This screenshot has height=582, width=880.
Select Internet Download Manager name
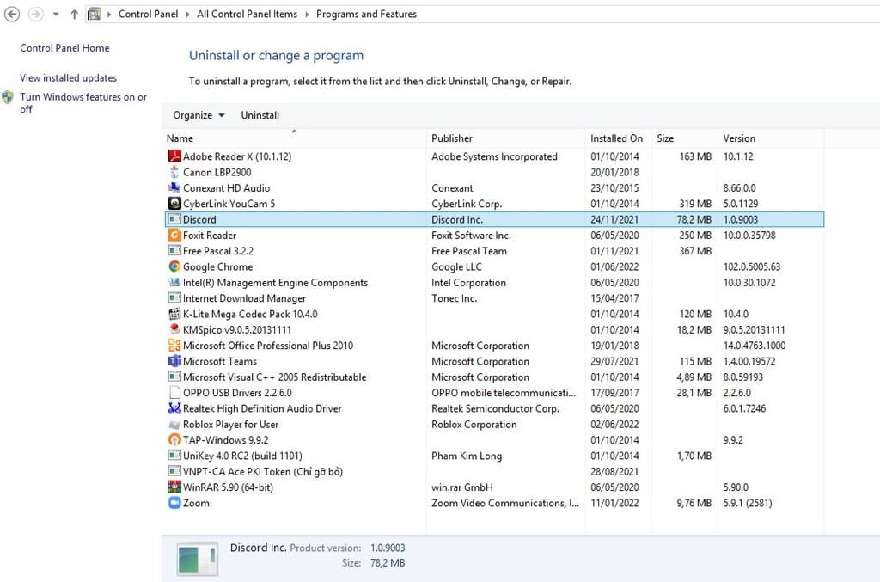[244, 298]
